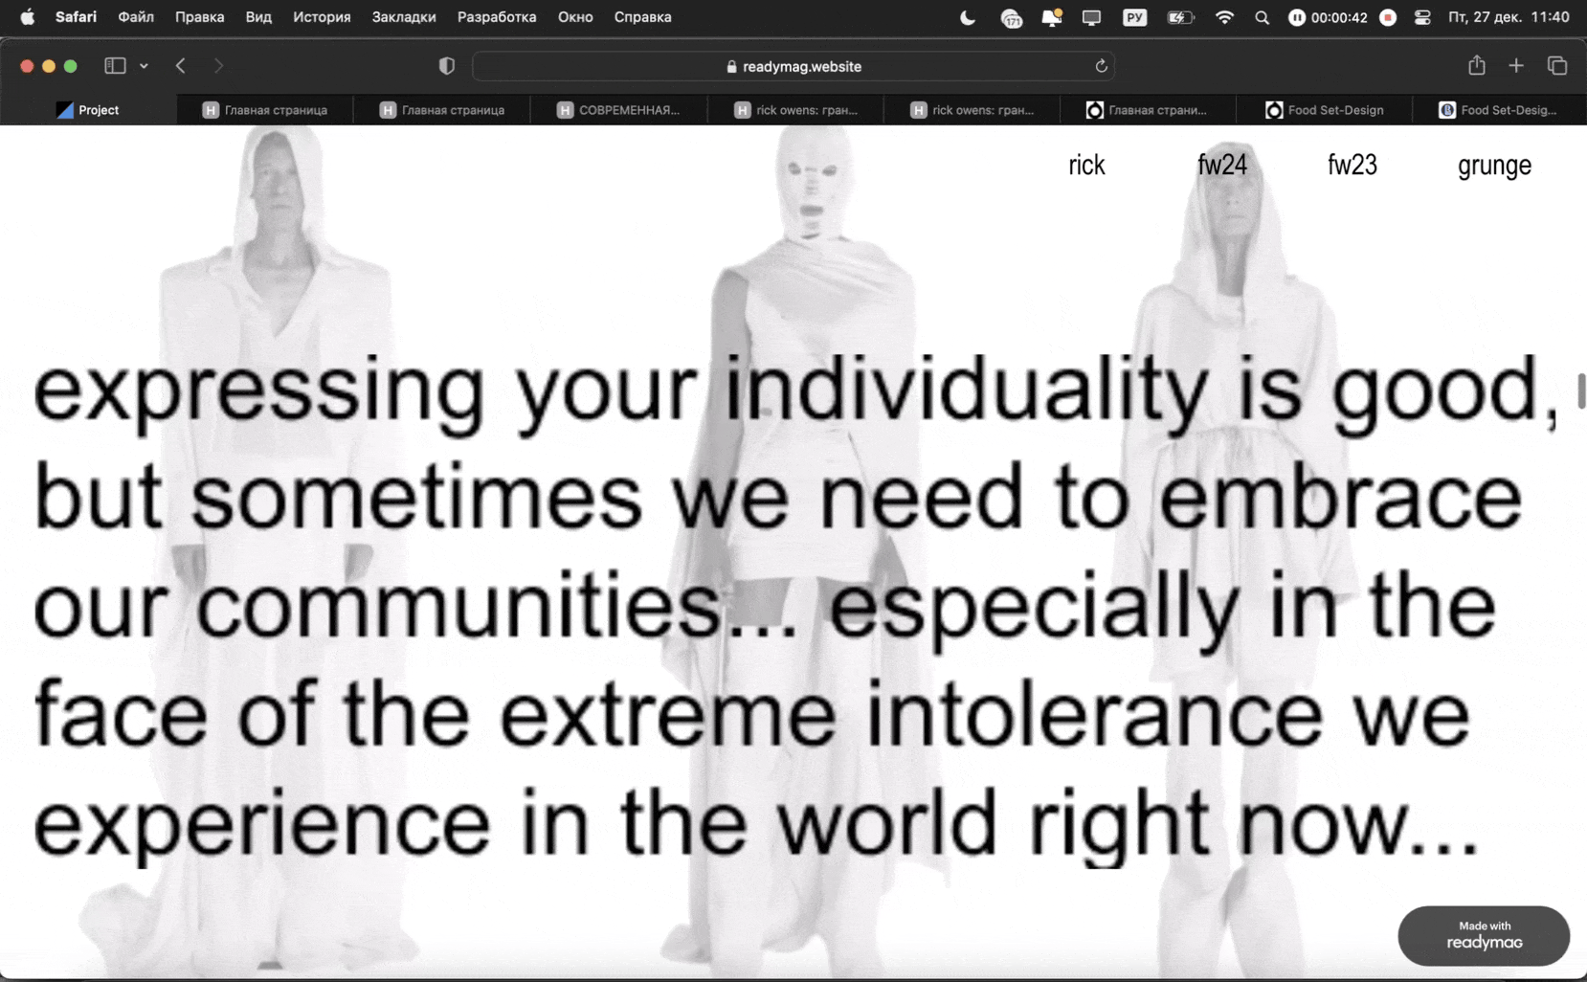The width and height of the screenshot is (1587, 982).
Task: Add a new tab
Action: click(x=1516, y=65)
